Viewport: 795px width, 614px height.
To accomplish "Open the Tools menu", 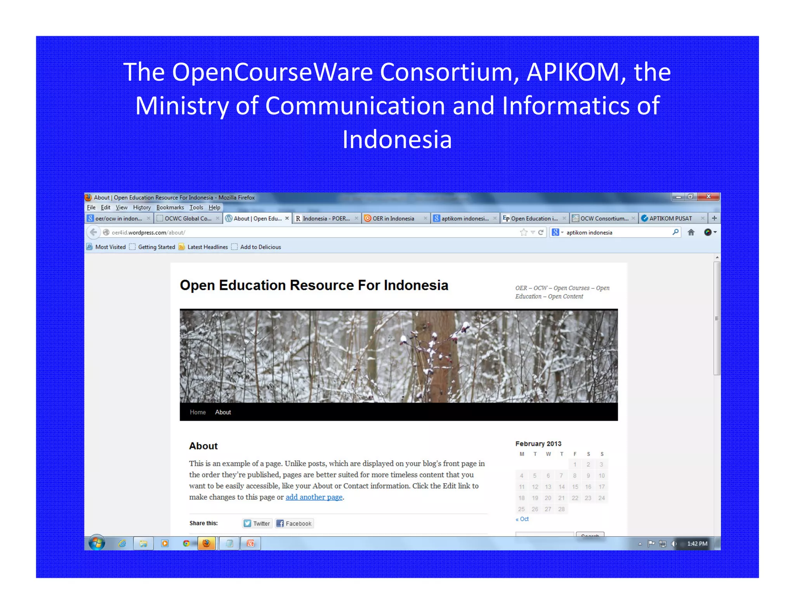I will (x=196, y=208).
